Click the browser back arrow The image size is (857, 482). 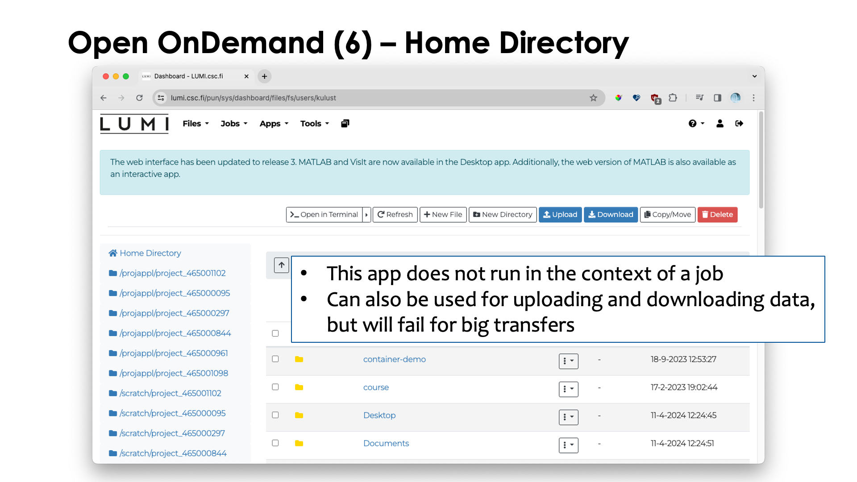[x=104, y=98]
